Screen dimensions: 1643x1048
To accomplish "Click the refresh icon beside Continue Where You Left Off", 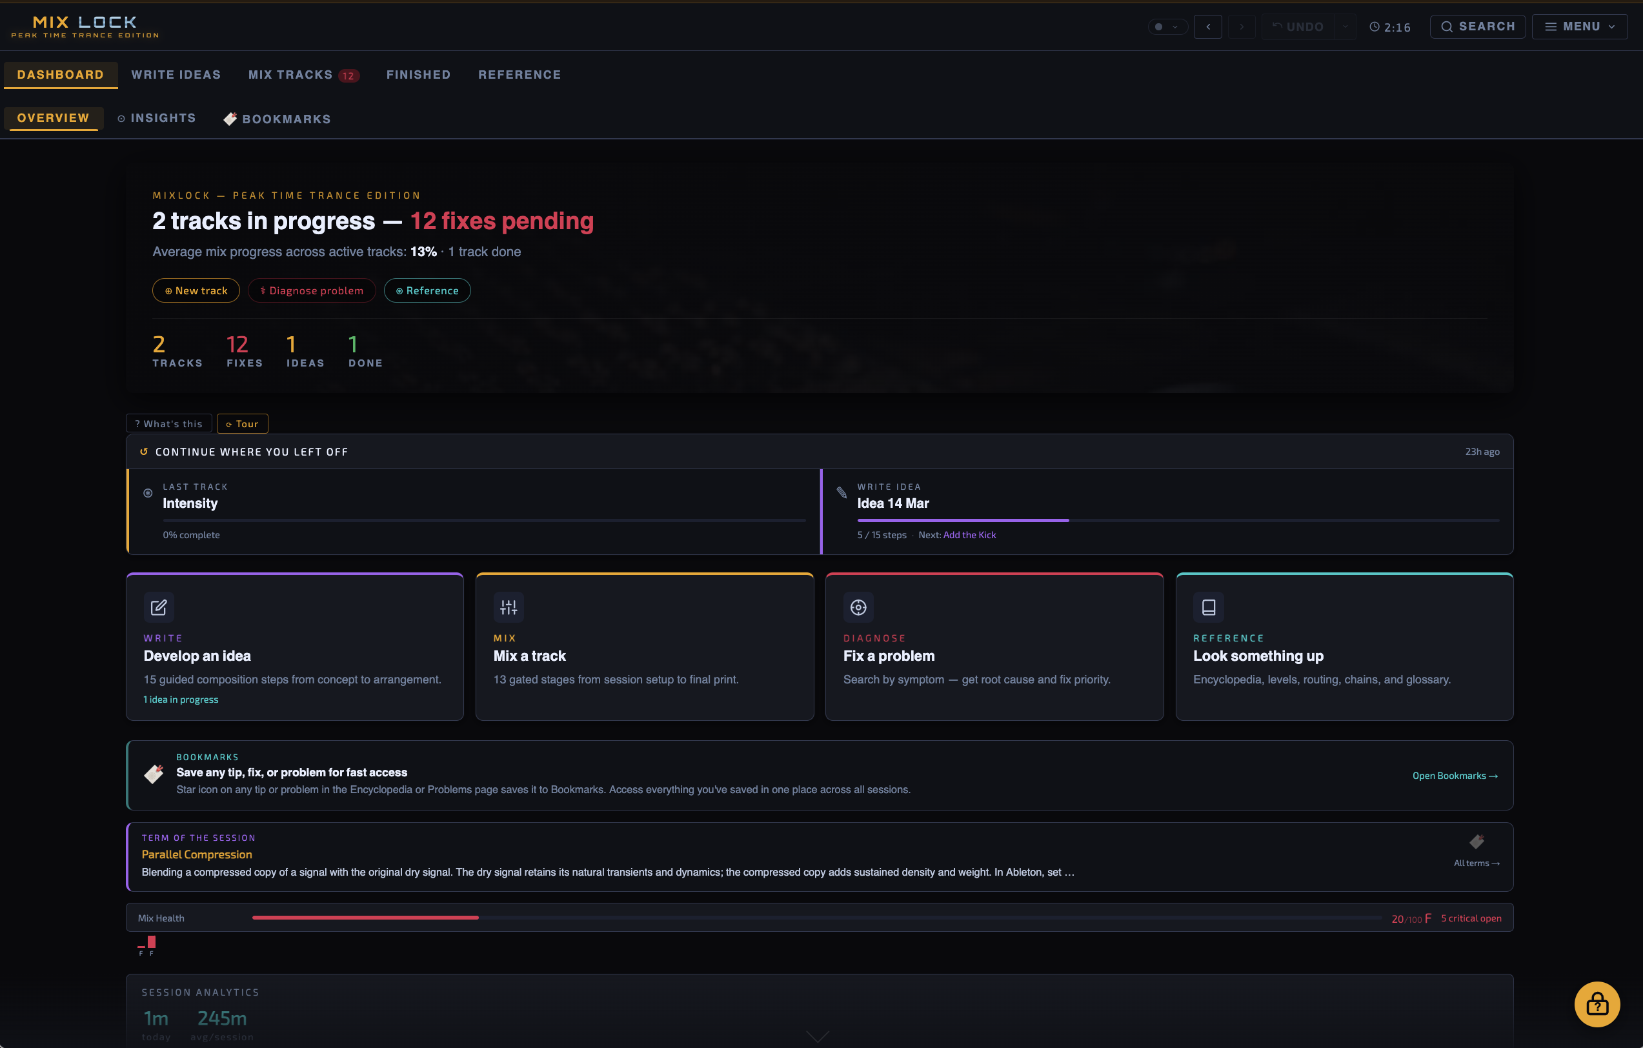I will pyautogui.click(x=144, y=451).
